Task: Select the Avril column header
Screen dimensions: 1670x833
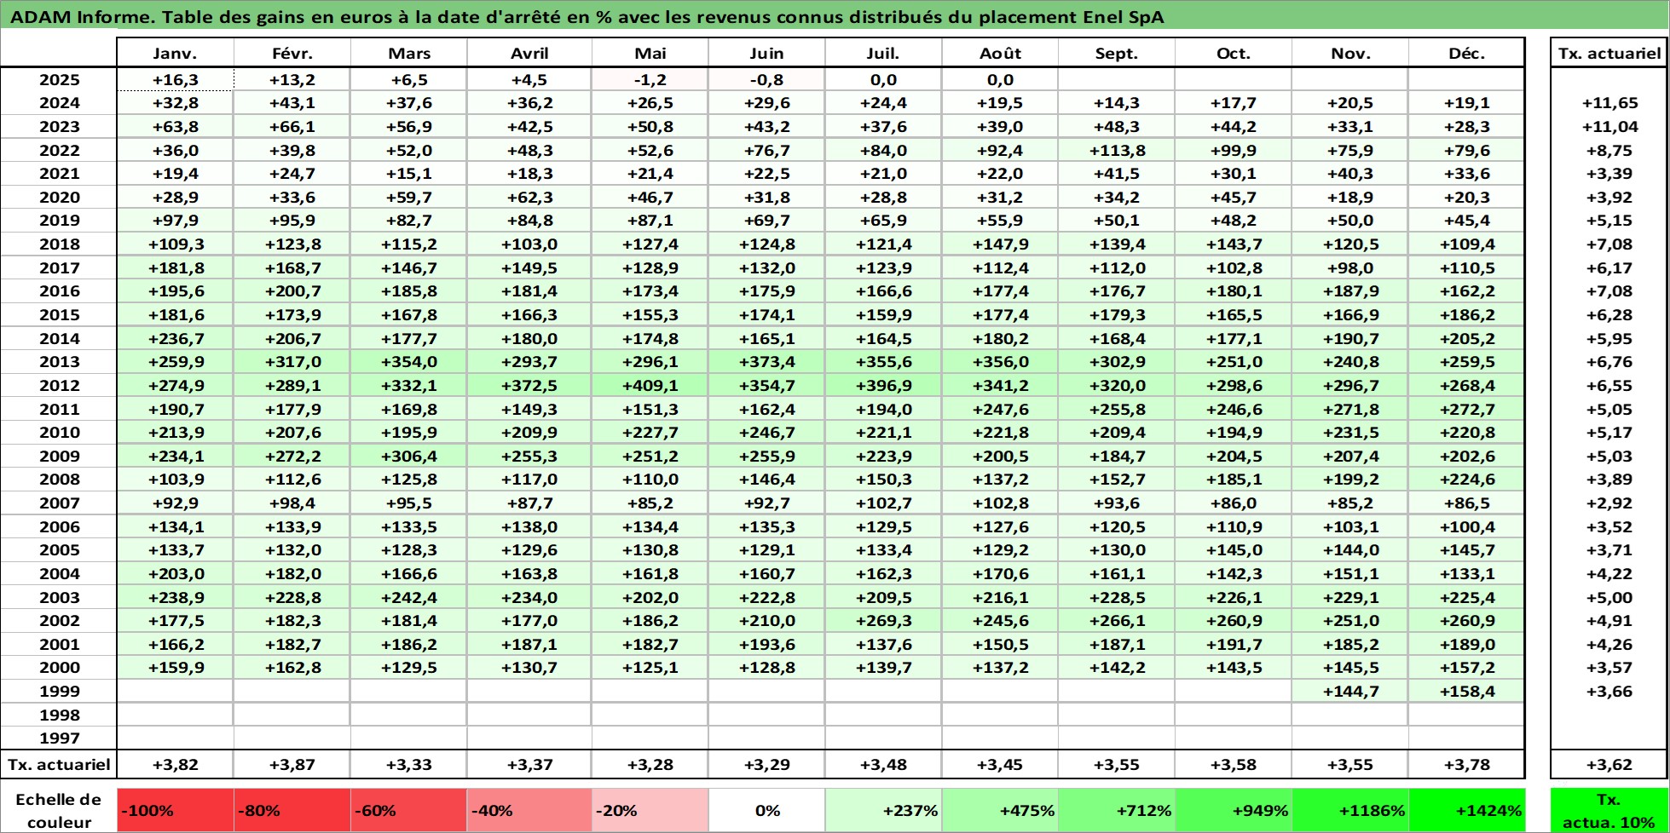Action: point(529,53)
